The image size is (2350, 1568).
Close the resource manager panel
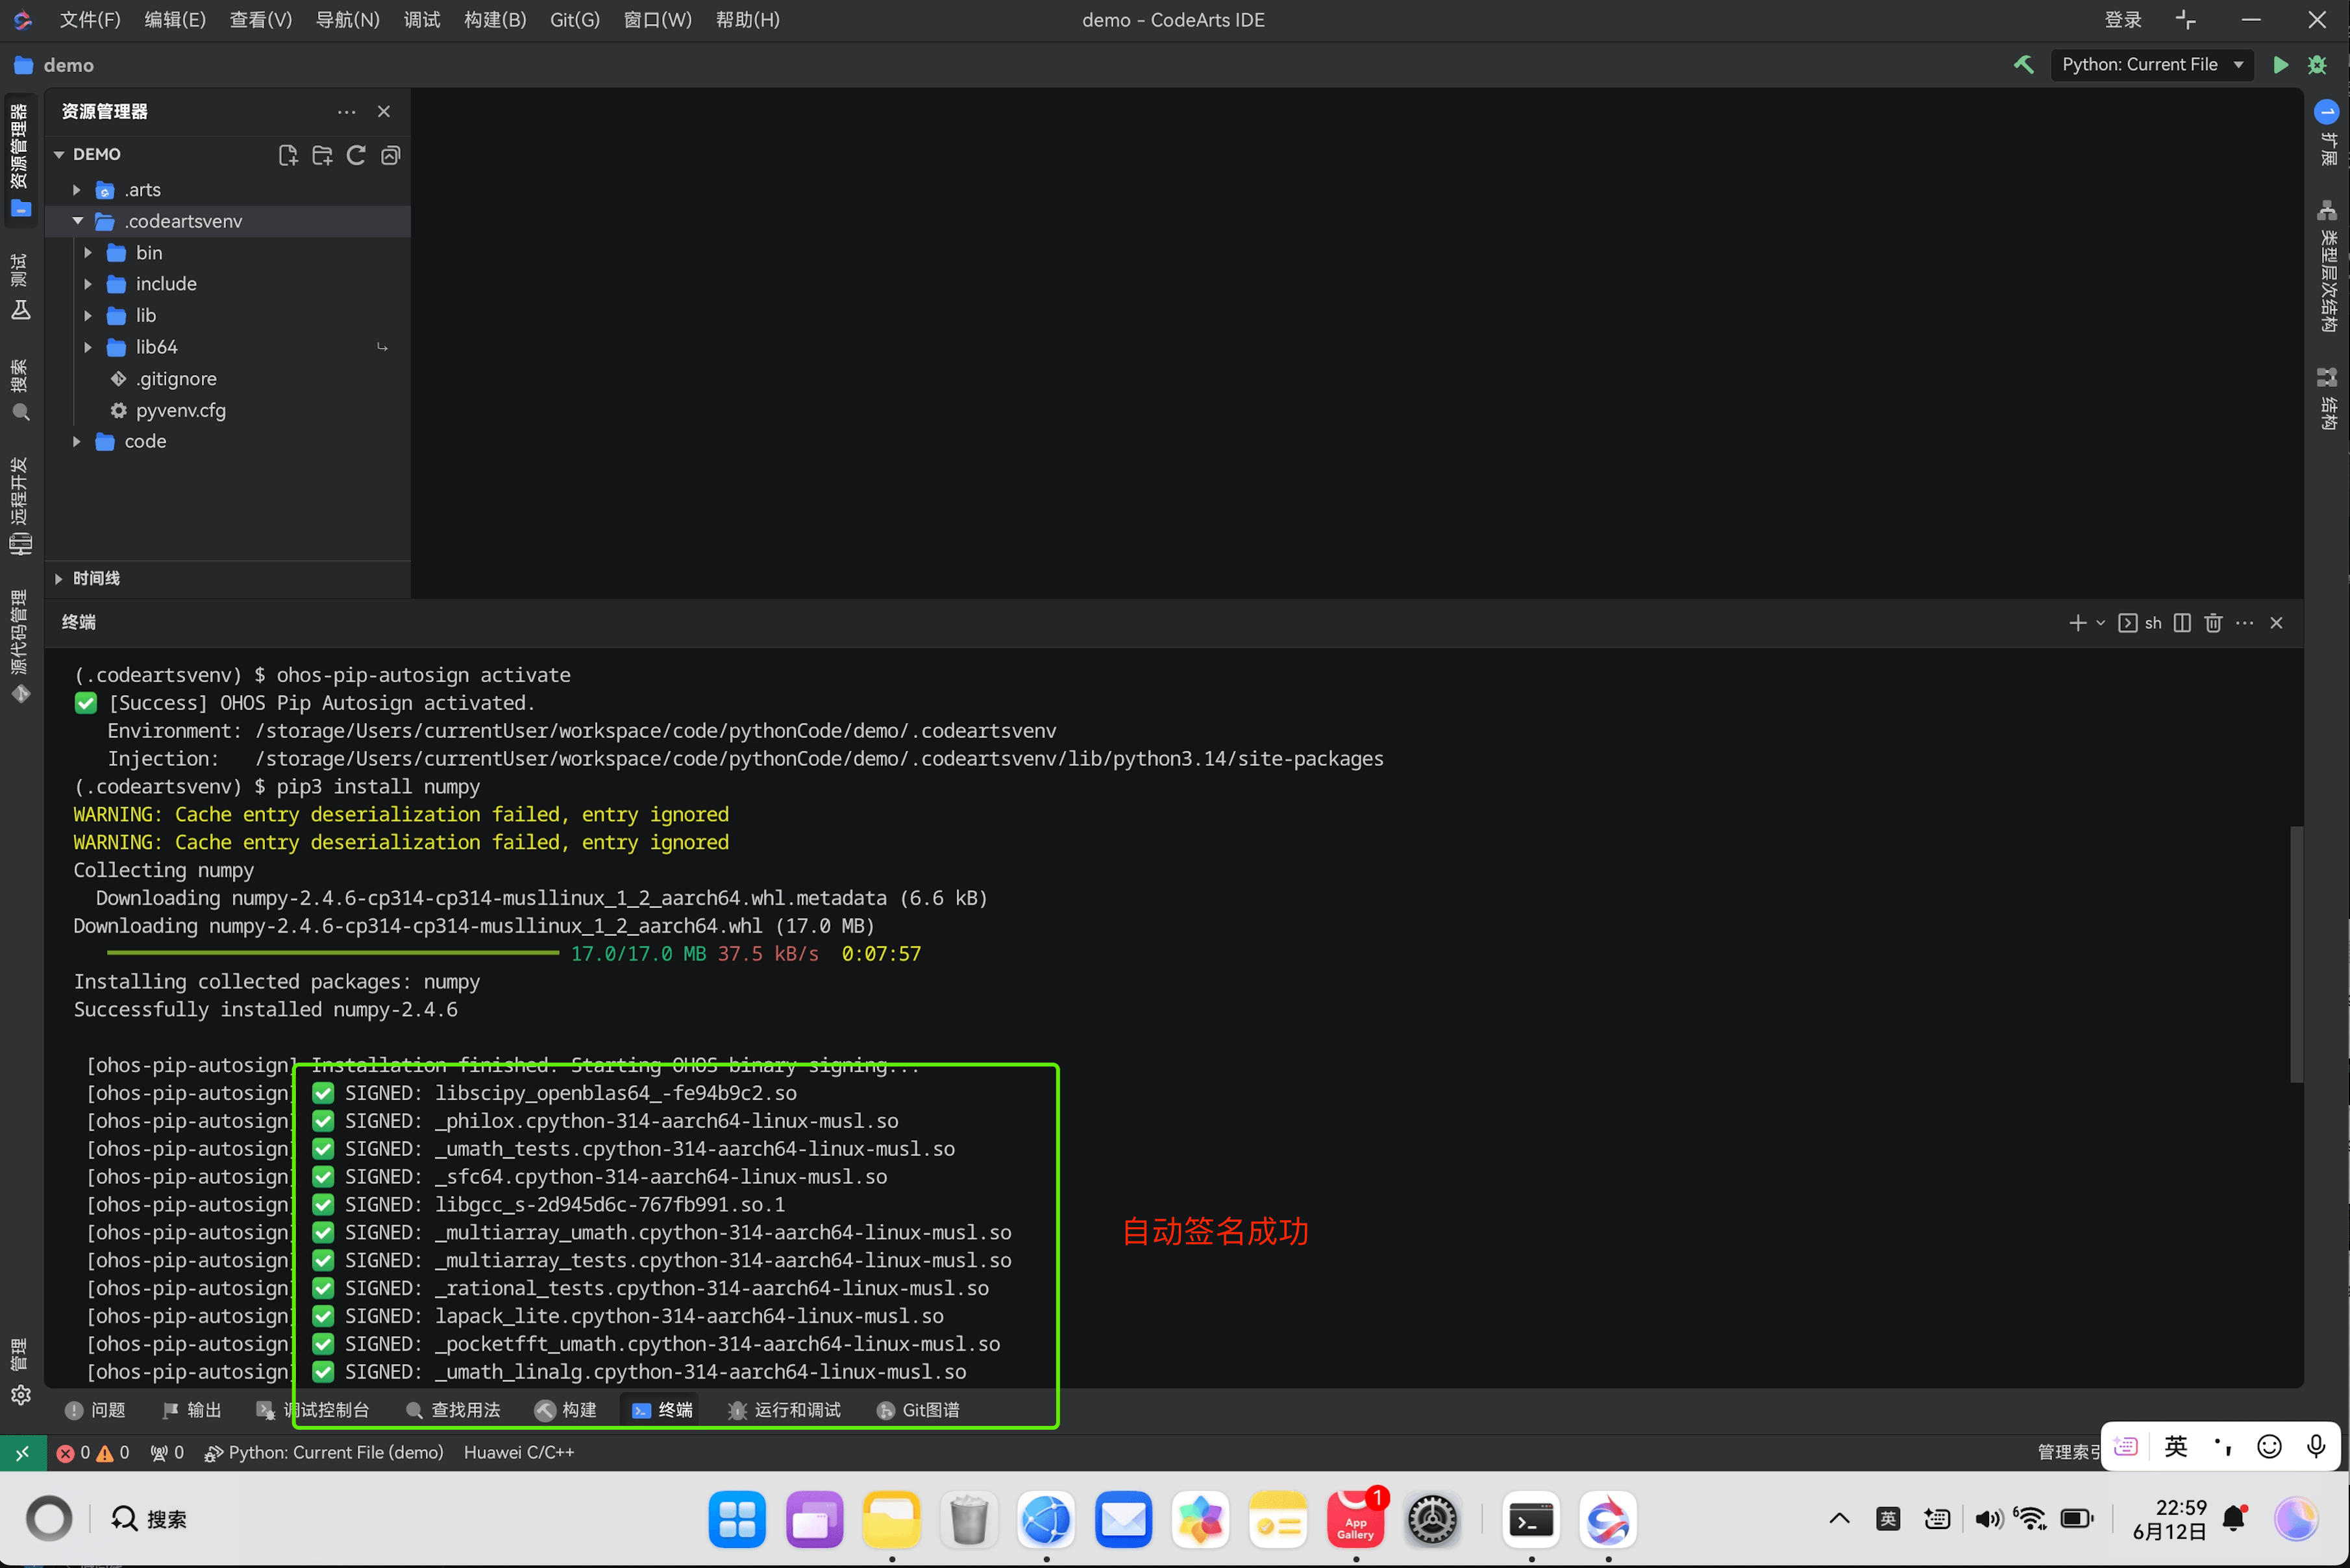tap(384, 112)
